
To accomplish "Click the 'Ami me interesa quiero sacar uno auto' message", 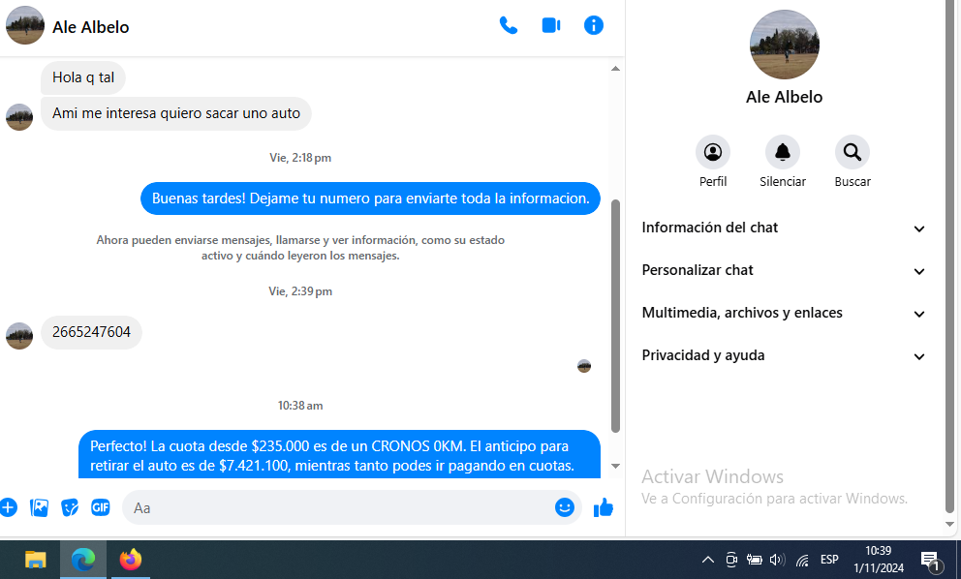I will click(176, 113).
